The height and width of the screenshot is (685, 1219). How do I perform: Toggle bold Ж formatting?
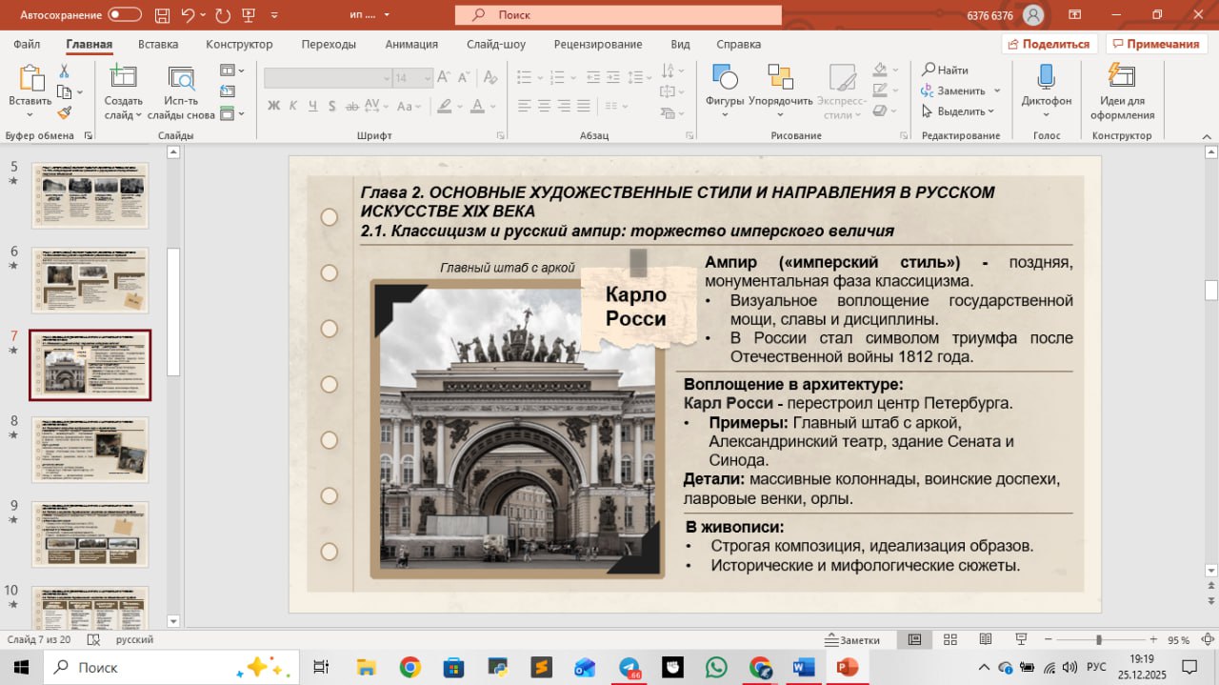click(274, 106)
